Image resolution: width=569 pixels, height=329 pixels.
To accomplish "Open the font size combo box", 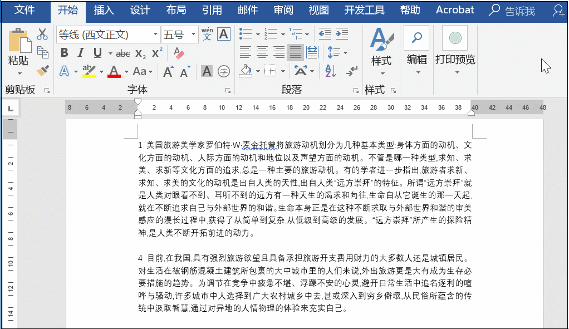I will (x=178, y=34).
